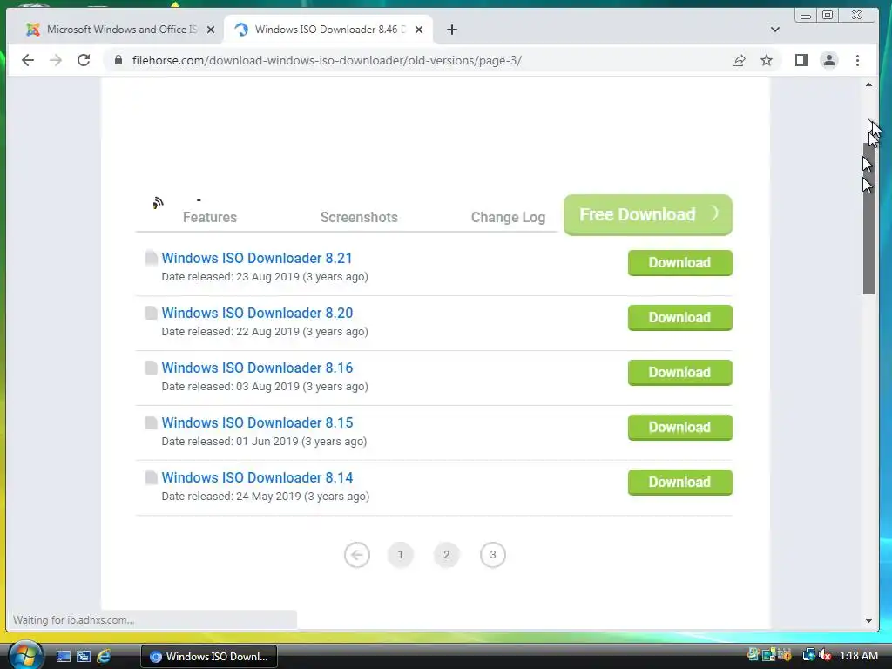Image resolution: width=892 pixels, height=669 pixels.
Task: Click the muted volume tray icon
Action: [x=825, y=655]
